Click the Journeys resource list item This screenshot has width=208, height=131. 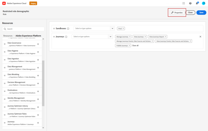click(22, 123)
